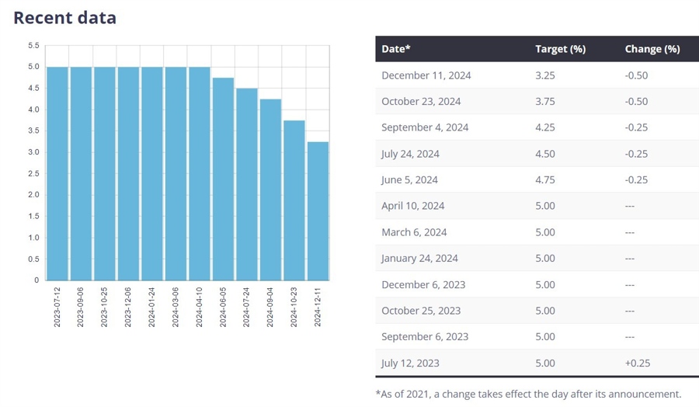
Task: Click the January 24, 2024 date cell
Action: [x=419, y=258]
